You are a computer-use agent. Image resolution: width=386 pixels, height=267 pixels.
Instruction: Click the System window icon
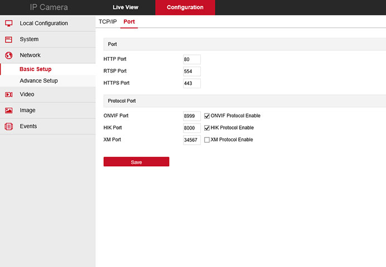8,40
